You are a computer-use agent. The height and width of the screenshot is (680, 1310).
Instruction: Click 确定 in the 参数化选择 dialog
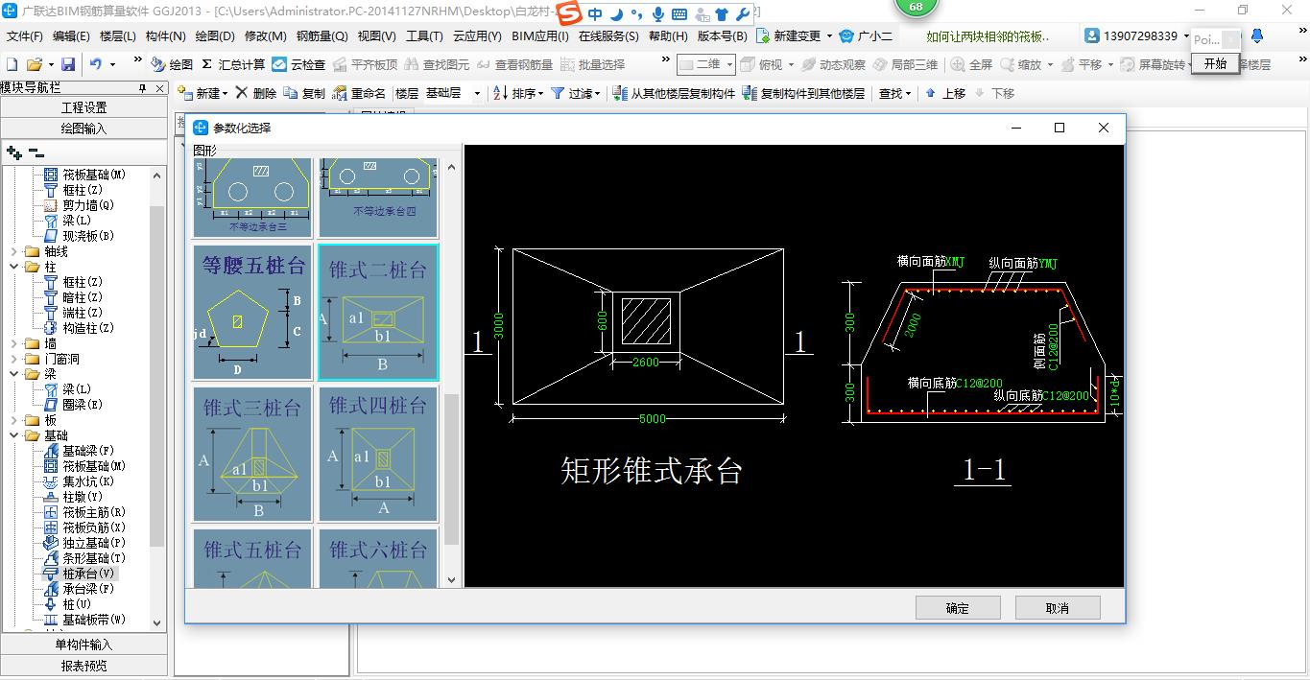[958, 608]
